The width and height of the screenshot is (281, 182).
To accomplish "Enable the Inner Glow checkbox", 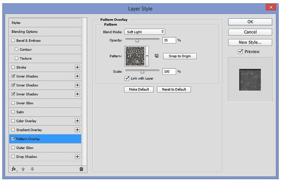I will click(x=13, y=103).
